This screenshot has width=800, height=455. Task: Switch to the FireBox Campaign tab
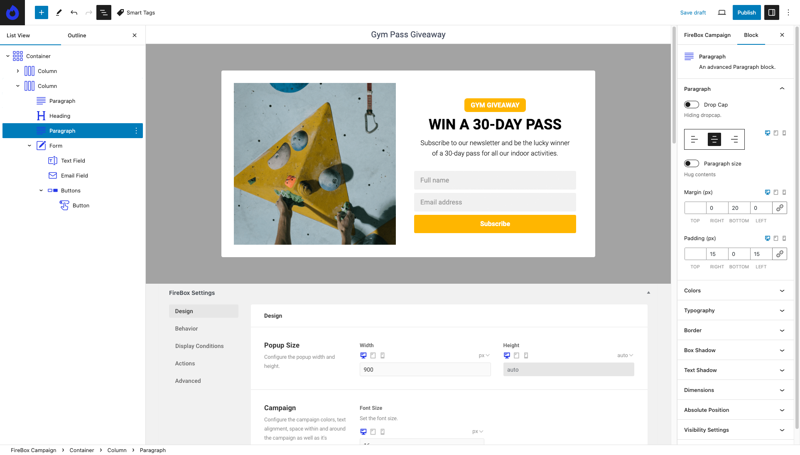pyautogui.click(x=708, y=35)
